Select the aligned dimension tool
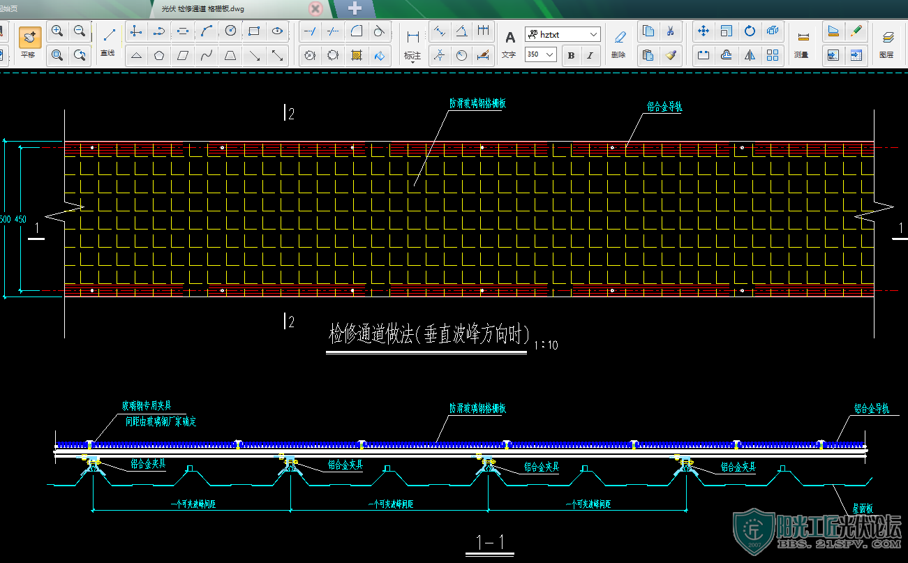The image size is (908, 563). pyautogui.click(x=439, y=31)
